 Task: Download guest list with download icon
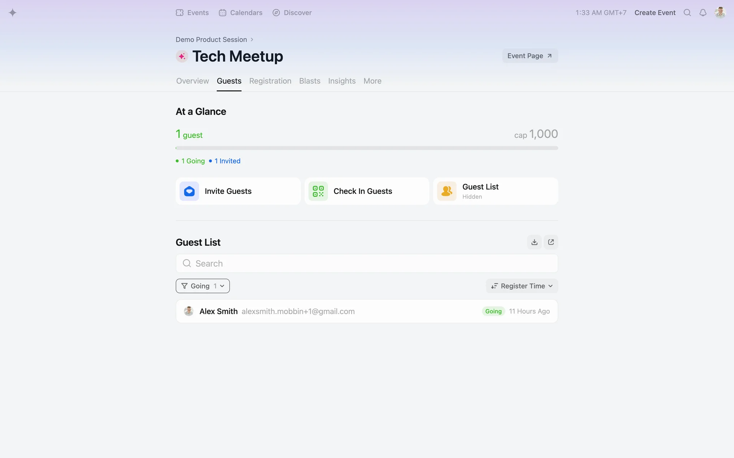(x=534, y=242)
